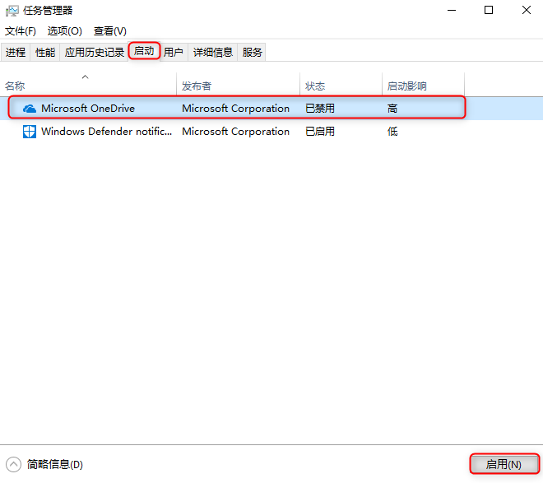
Task: Click the 已启用 status cell
Action: pyautogui.click(x=320, y=132)
